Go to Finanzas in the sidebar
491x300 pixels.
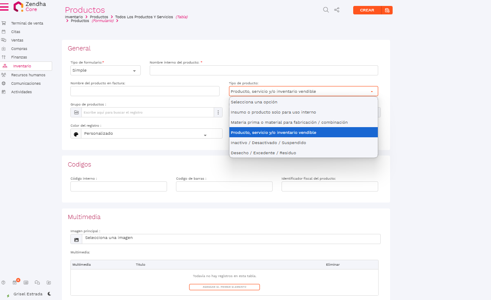coord(19,57)
